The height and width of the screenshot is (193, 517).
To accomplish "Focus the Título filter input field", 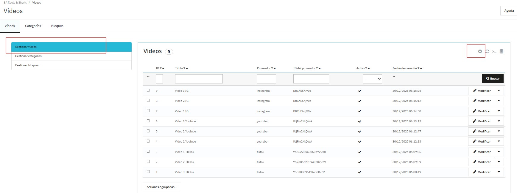I will coord(199,79).
